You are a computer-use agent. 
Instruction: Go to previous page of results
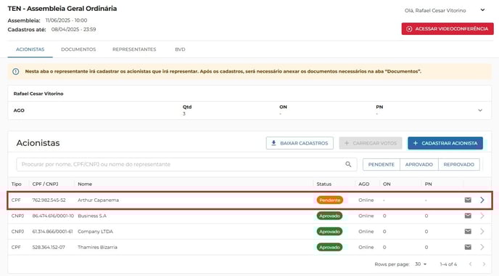click(x=471, y=264)
